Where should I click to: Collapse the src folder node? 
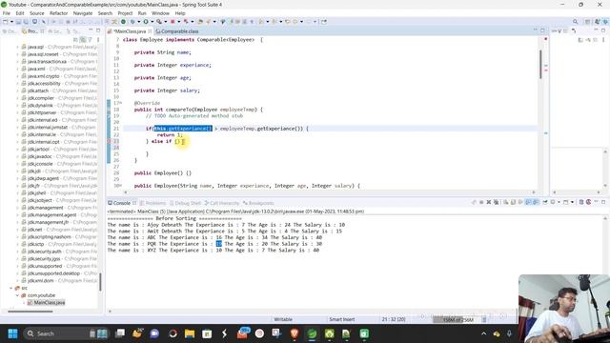tap(10, 288)
